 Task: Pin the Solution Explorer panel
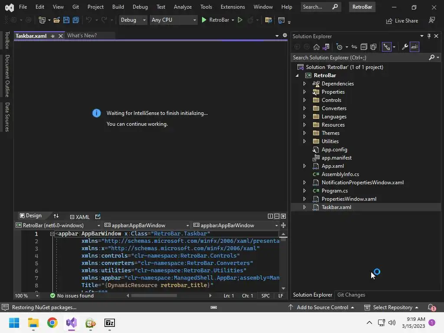(429, 36)
